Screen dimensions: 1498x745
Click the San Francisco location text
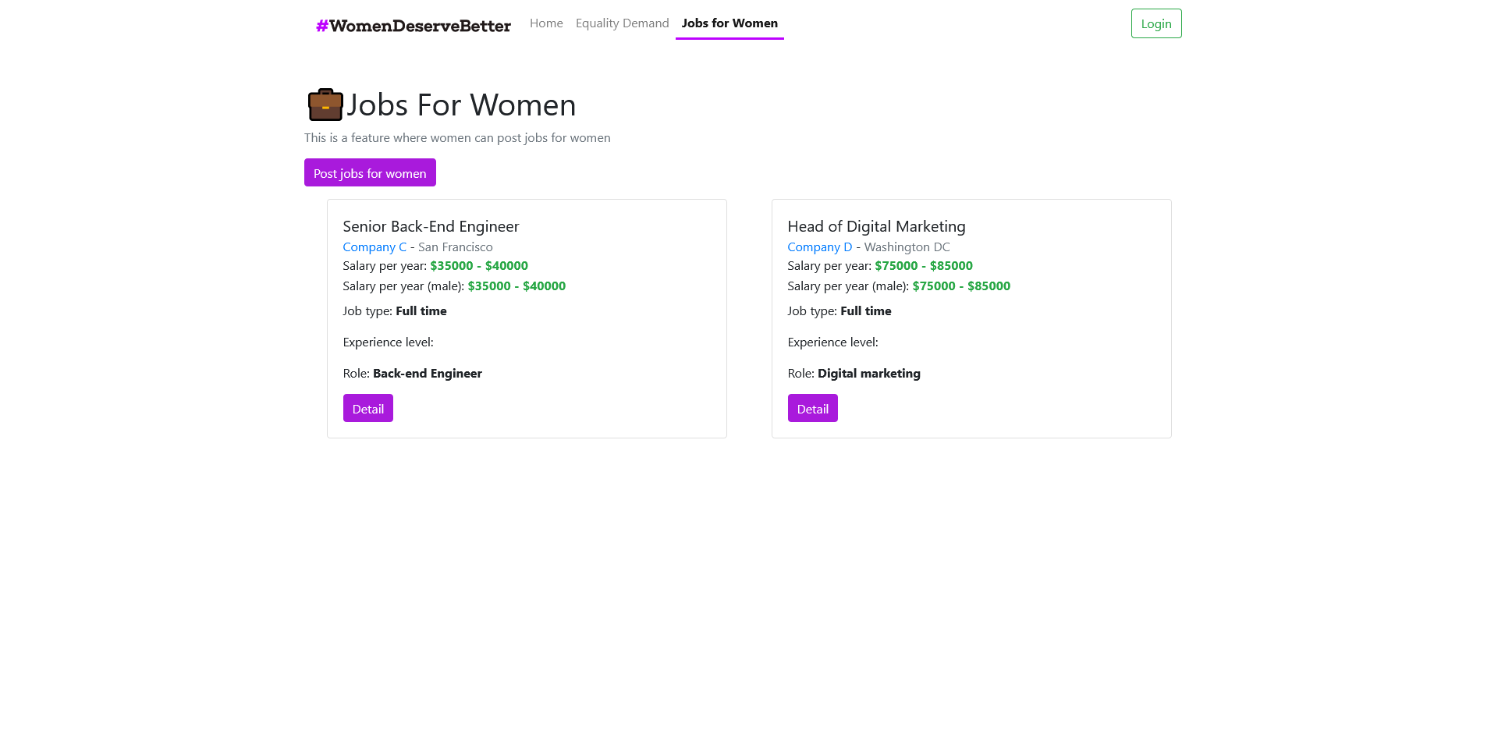tap(455, 247)
